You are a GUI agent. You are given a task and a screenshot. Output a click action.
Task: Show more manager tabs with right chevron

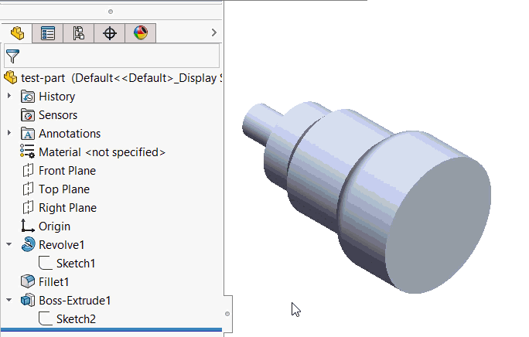click(x=214, y=32)
